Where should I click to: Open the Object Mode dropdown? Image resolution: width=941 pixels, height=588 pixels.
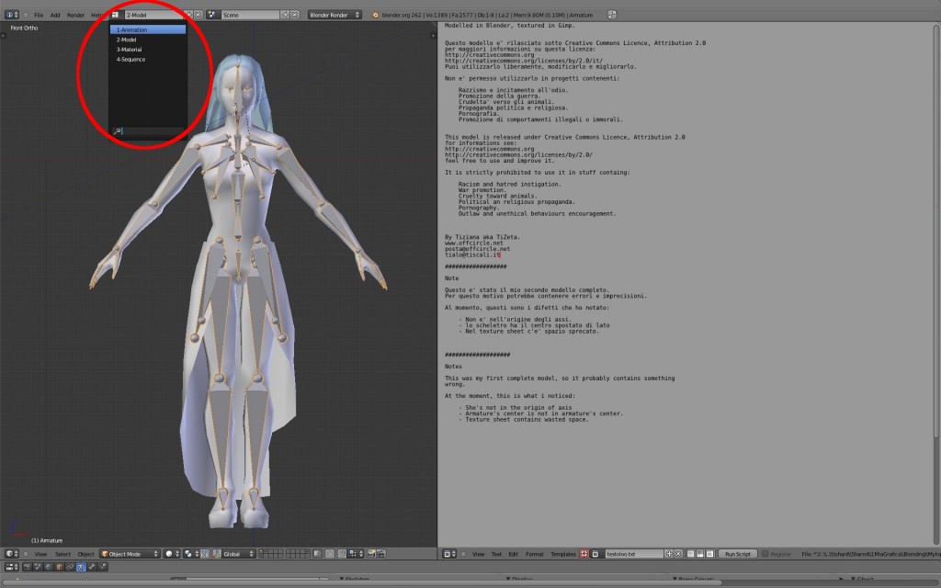point(129,554)
